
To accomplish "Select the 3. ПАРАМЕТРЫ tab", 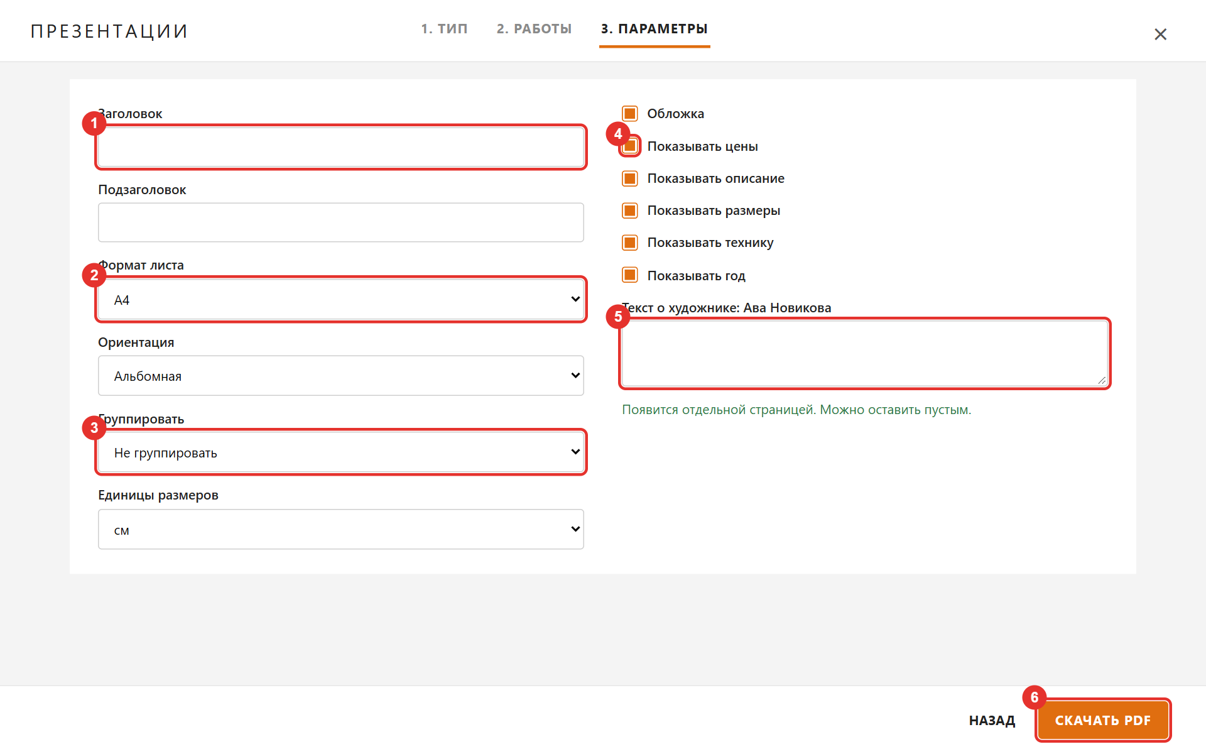I will tap(655, 29).
